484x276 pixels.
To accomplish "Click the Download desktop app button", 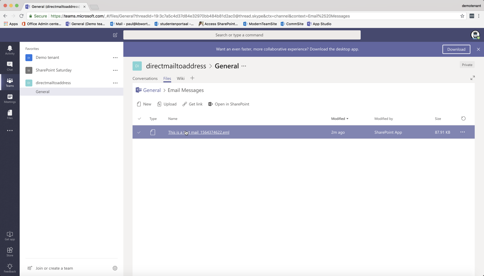I will 456,49.
